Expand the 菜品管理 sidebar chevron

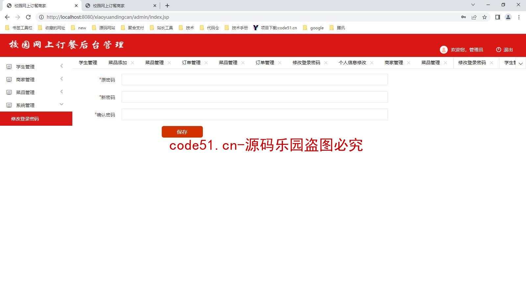click(x=61, y=92)
